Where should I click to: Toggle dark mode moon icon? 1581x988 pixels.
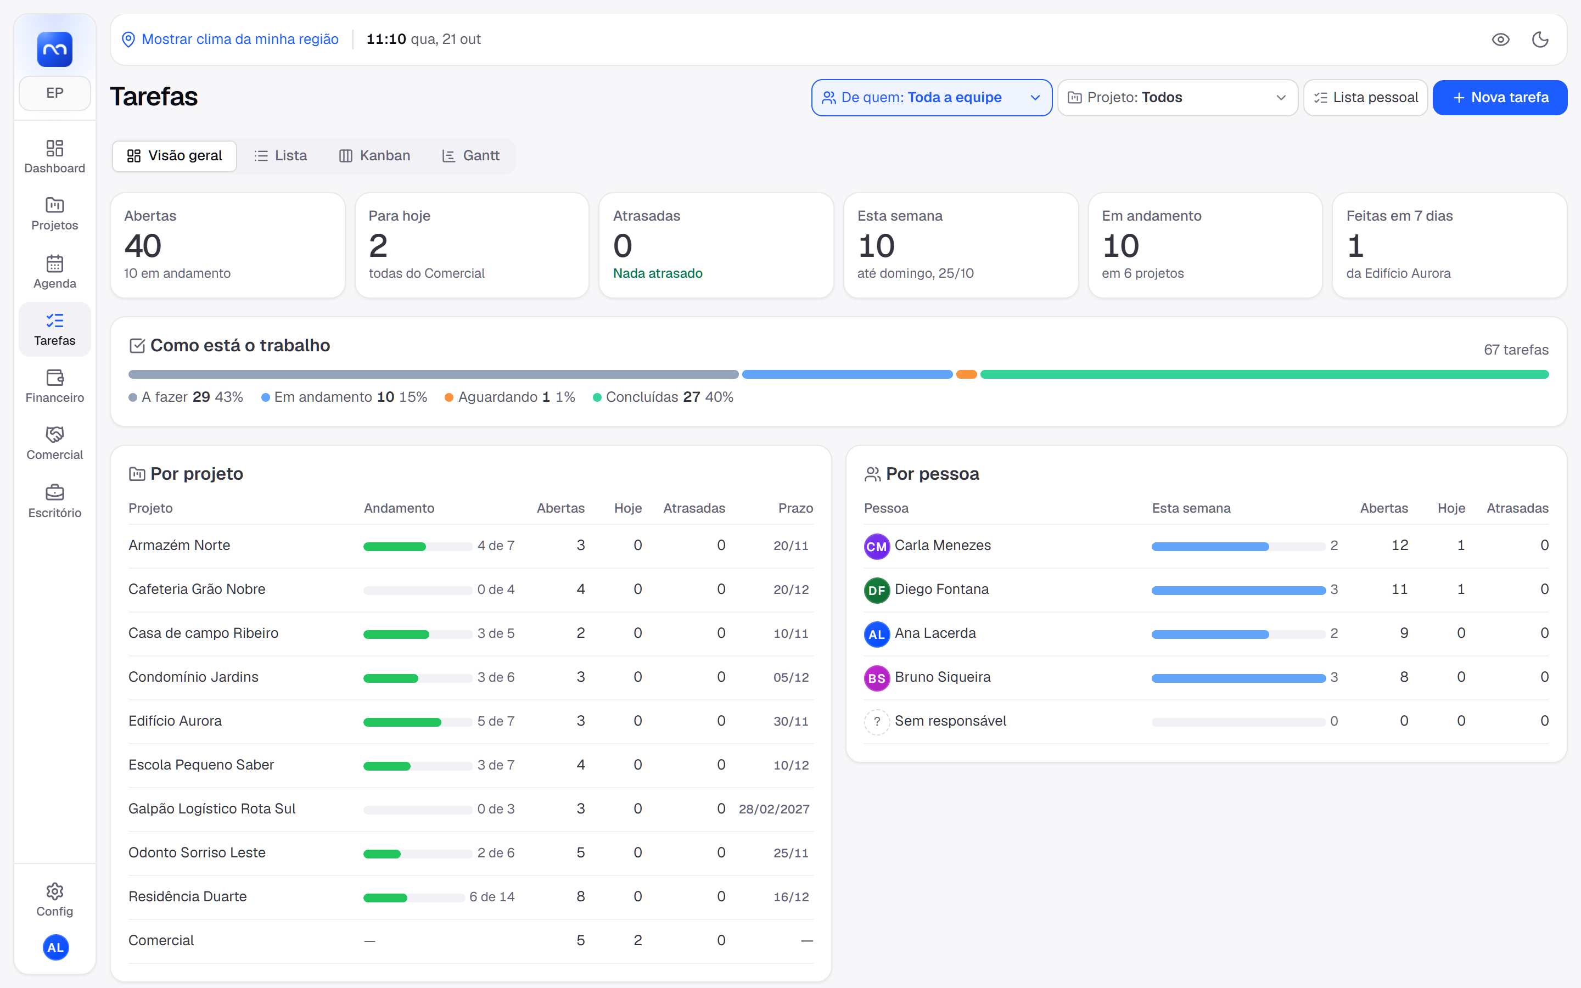1540,39
